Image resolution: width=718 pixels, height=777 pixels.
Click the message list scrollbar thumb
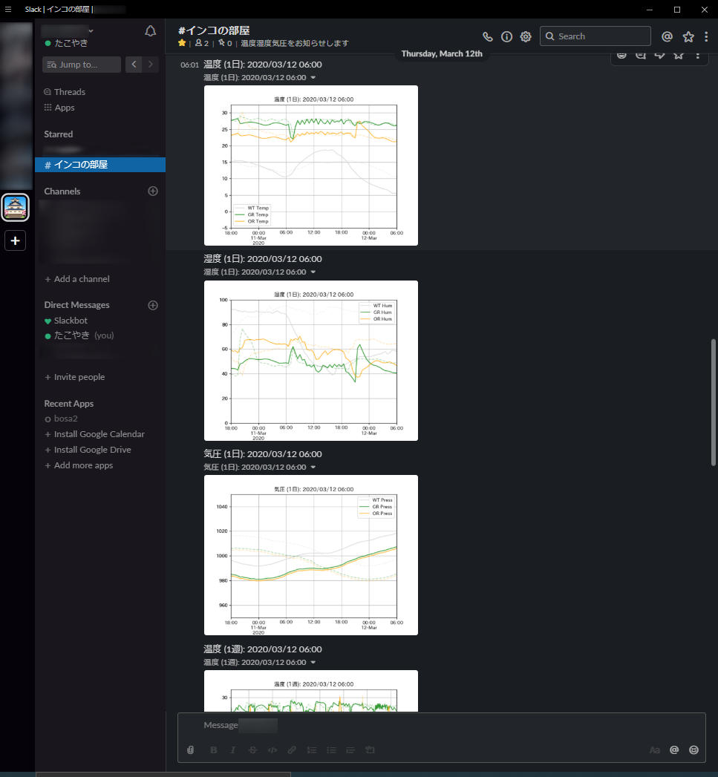coord(714,402)
